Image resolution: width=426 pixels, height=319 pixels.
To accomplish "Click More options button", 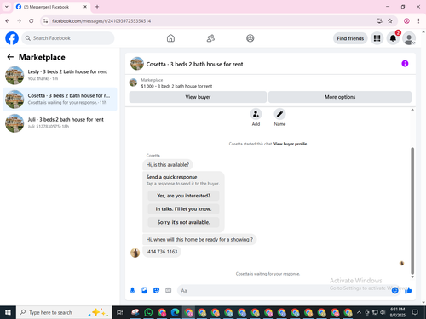I will point(340,97).
